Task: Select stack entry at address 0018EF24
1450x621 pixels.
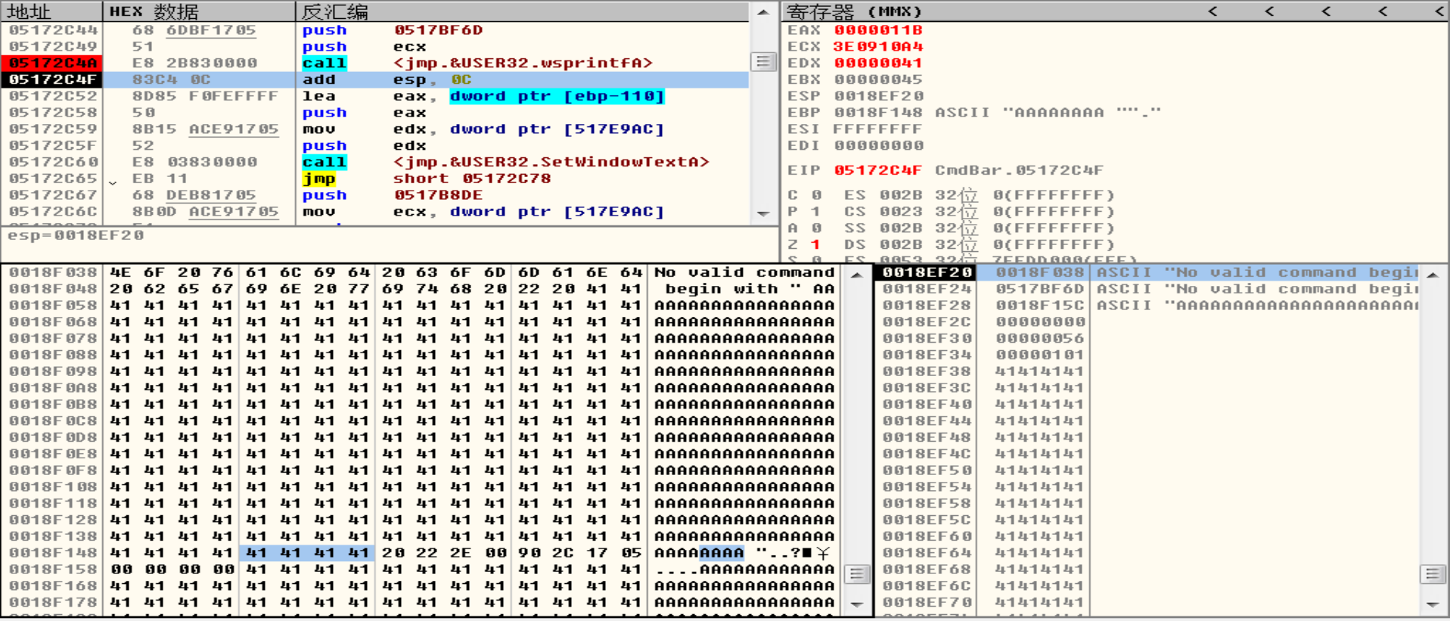Action: (926, 289)
